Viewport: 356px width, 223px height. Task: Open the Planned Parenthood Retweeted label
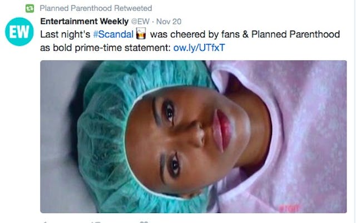[96, 8]
